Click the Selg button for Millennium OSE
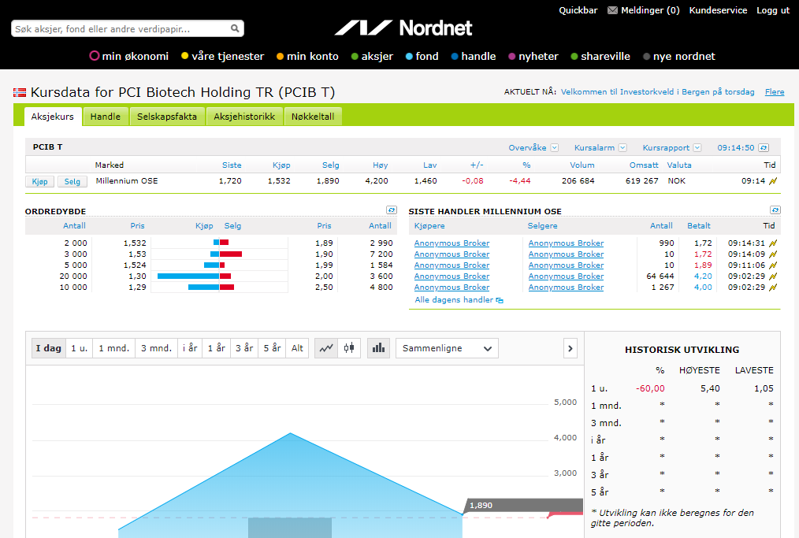 pos(72,181)
